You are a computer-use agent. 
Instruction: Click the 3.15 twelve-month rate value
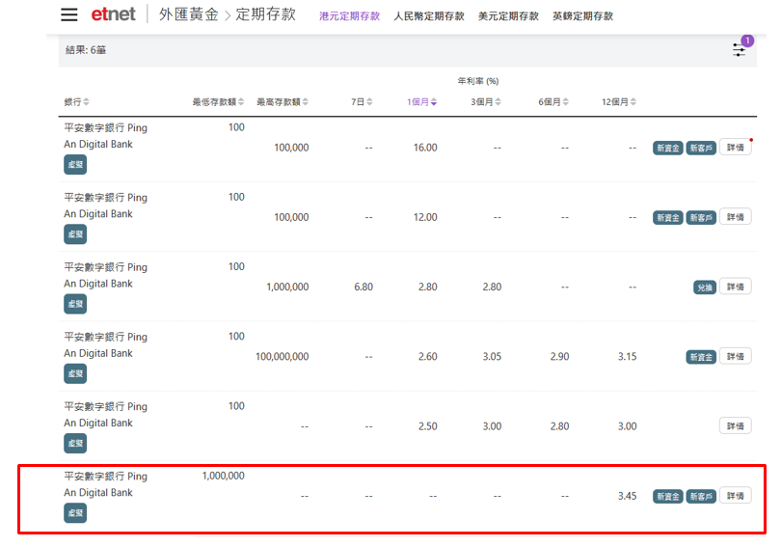point(627,357)
